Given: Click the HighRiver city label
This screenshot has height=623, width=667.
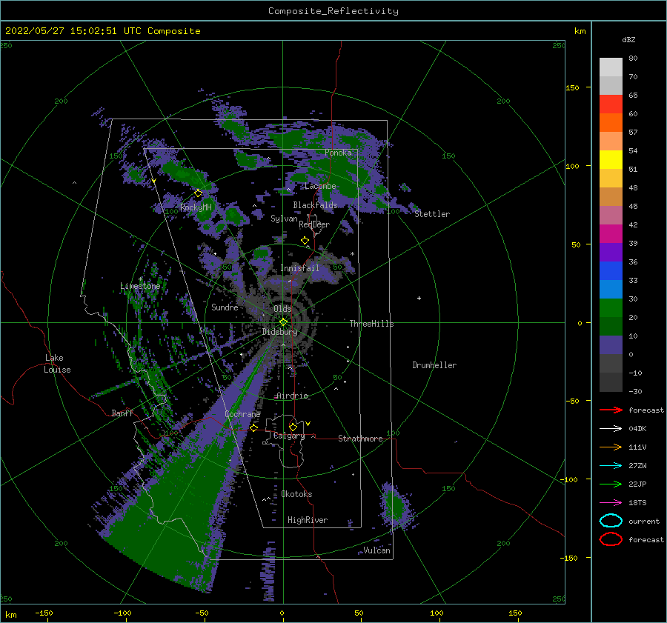Looking at the screenshot, I should click(308, 520).
